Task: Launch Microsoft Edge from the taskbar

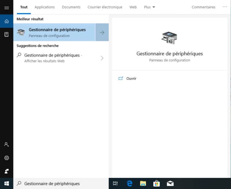Action: coord(129,183)
